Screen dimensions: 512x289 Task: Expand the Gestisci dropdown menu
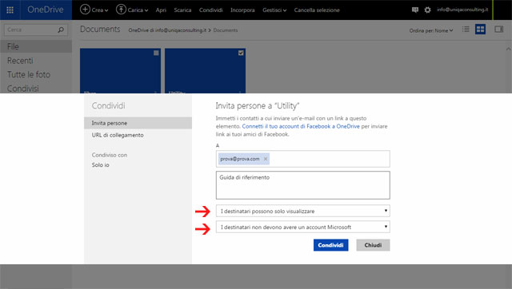click(274, 10)
